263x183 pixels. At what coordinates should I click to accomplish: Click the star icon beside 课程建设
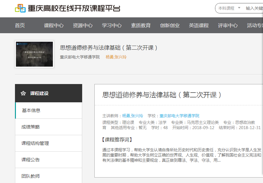(x=23, y=93)
